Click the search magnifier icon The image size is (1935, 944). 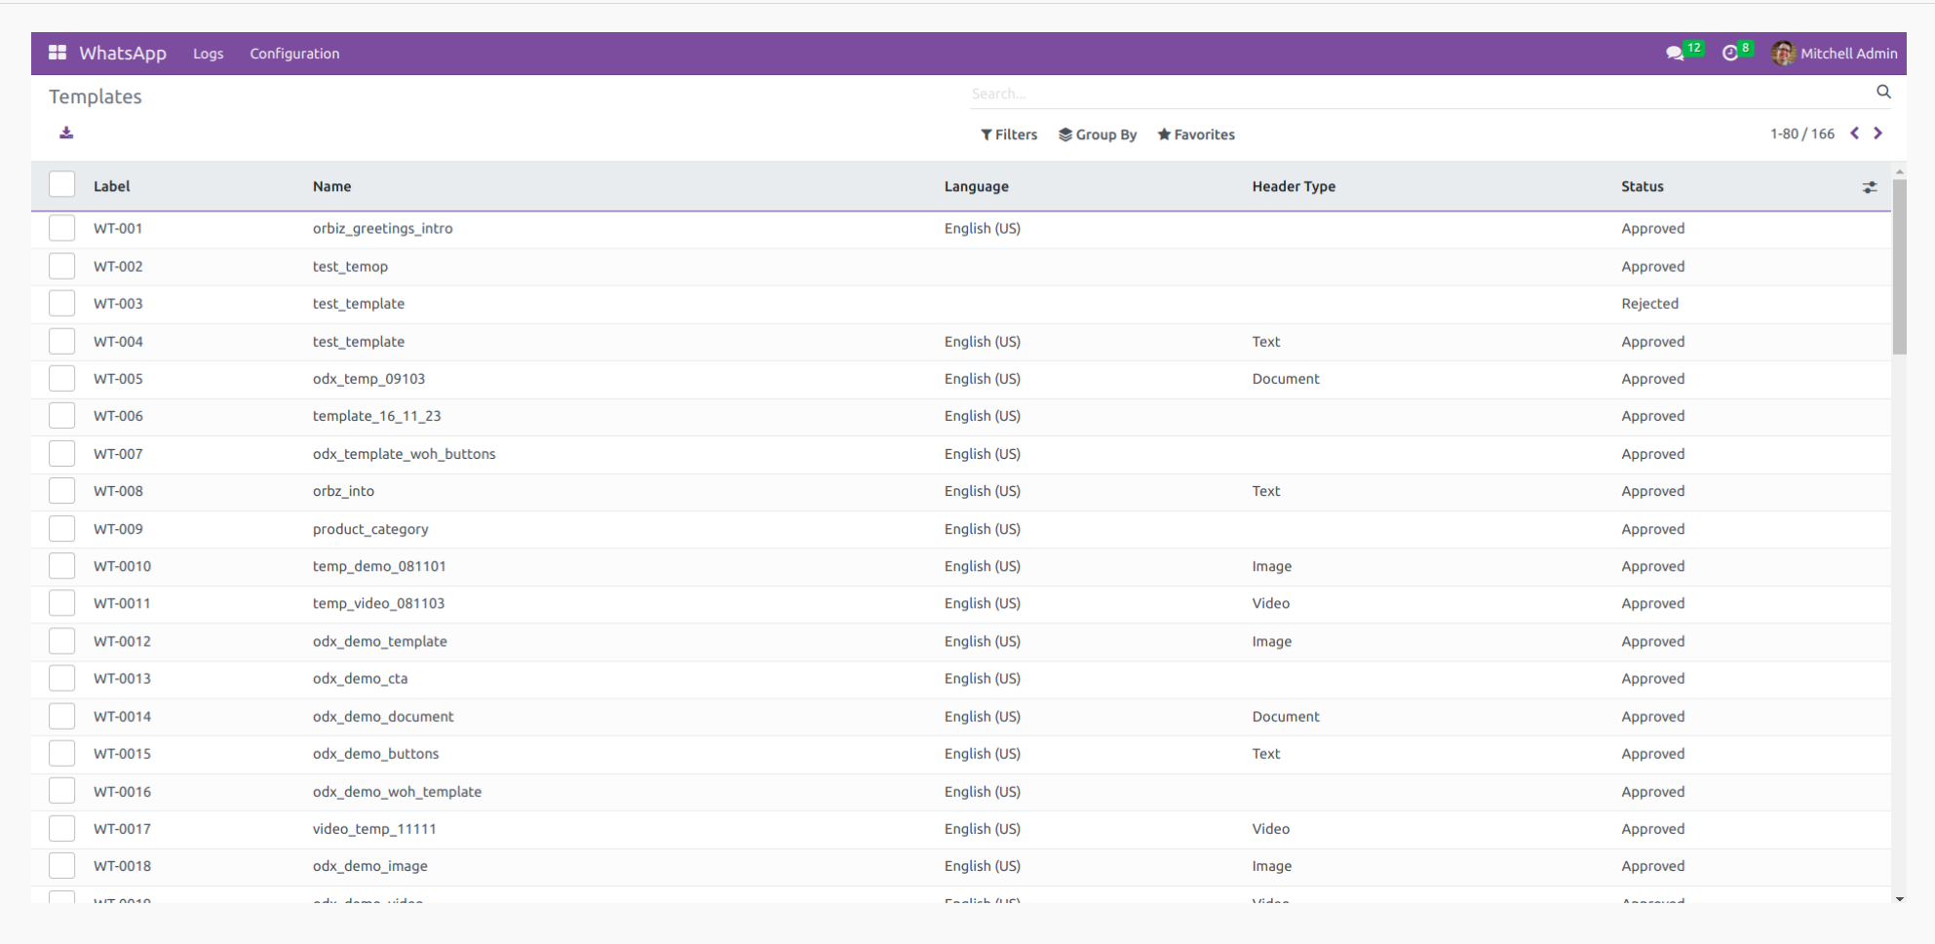[x=1883, y=92]
